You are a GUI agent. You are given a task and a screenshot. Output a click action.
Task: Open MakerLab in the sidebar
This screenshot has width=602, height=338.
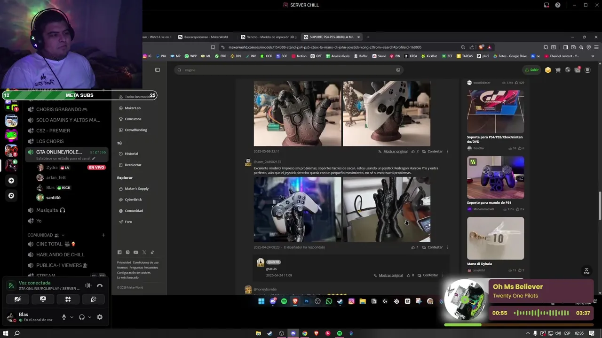point(133,108)
